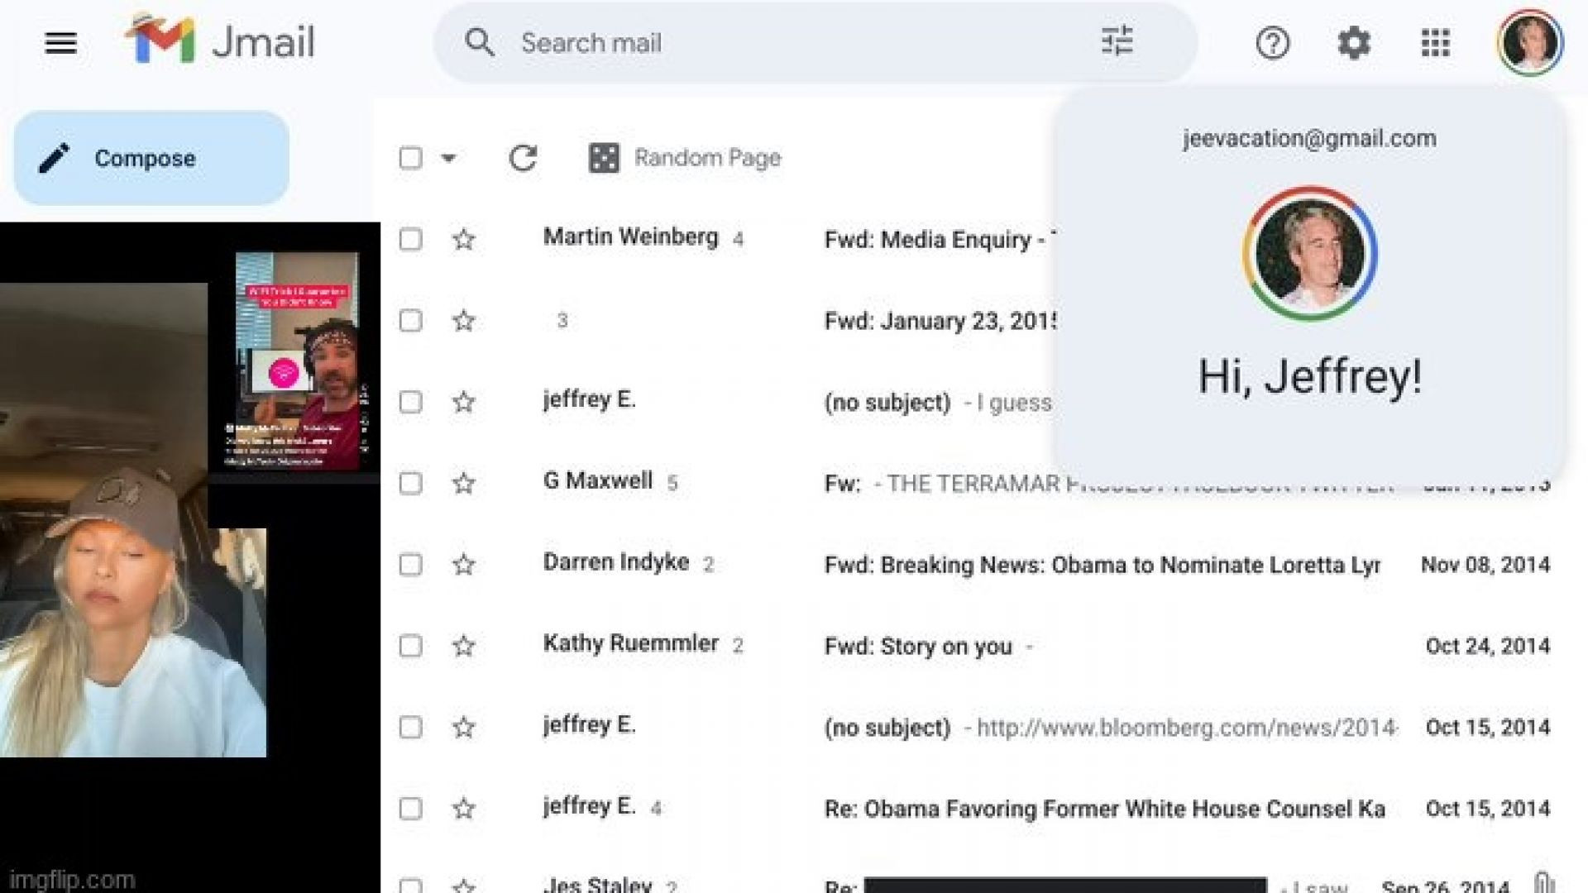Open the account avatar in top-right corner
This screenshot has width=1588, height=893.
tap(1529, 43)
